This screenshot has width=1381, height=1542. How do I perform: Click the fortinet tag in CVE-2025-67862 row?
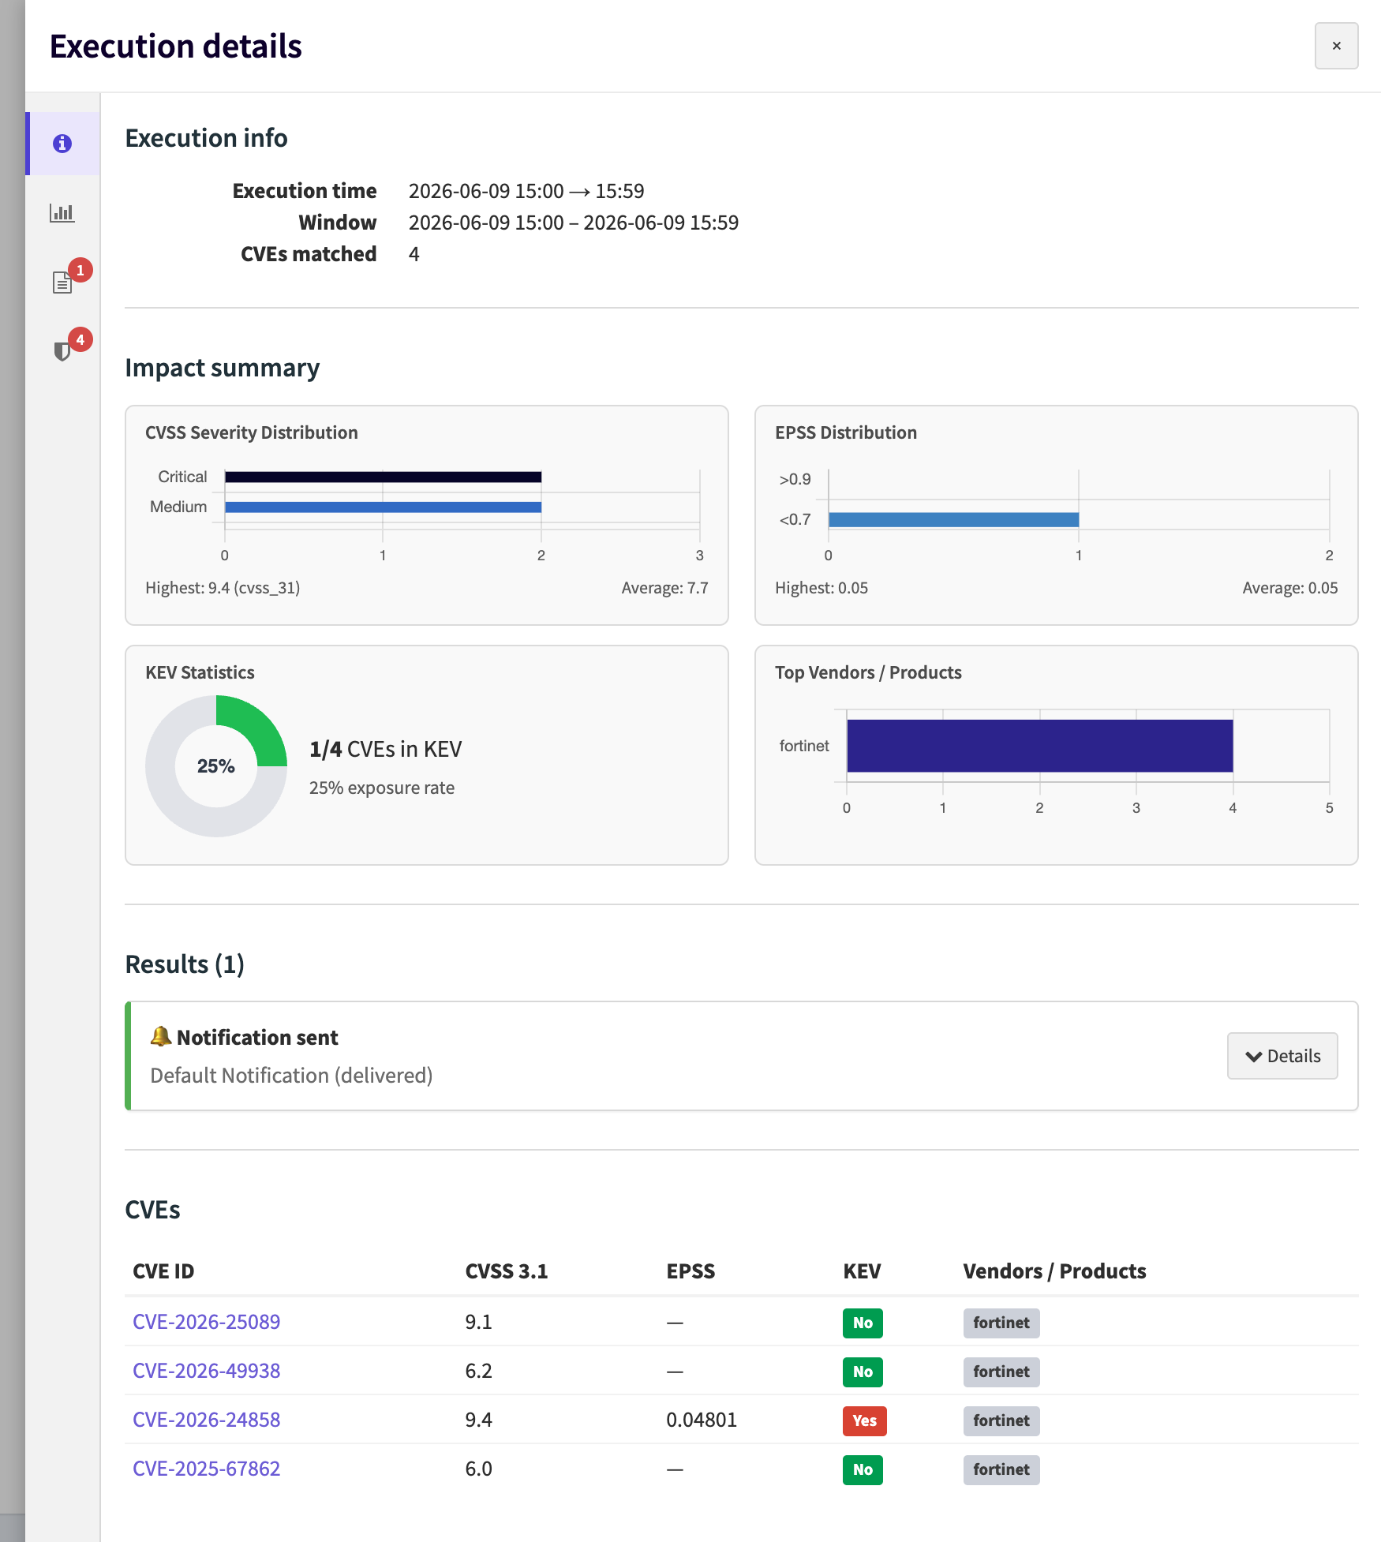point(1001,1469)
